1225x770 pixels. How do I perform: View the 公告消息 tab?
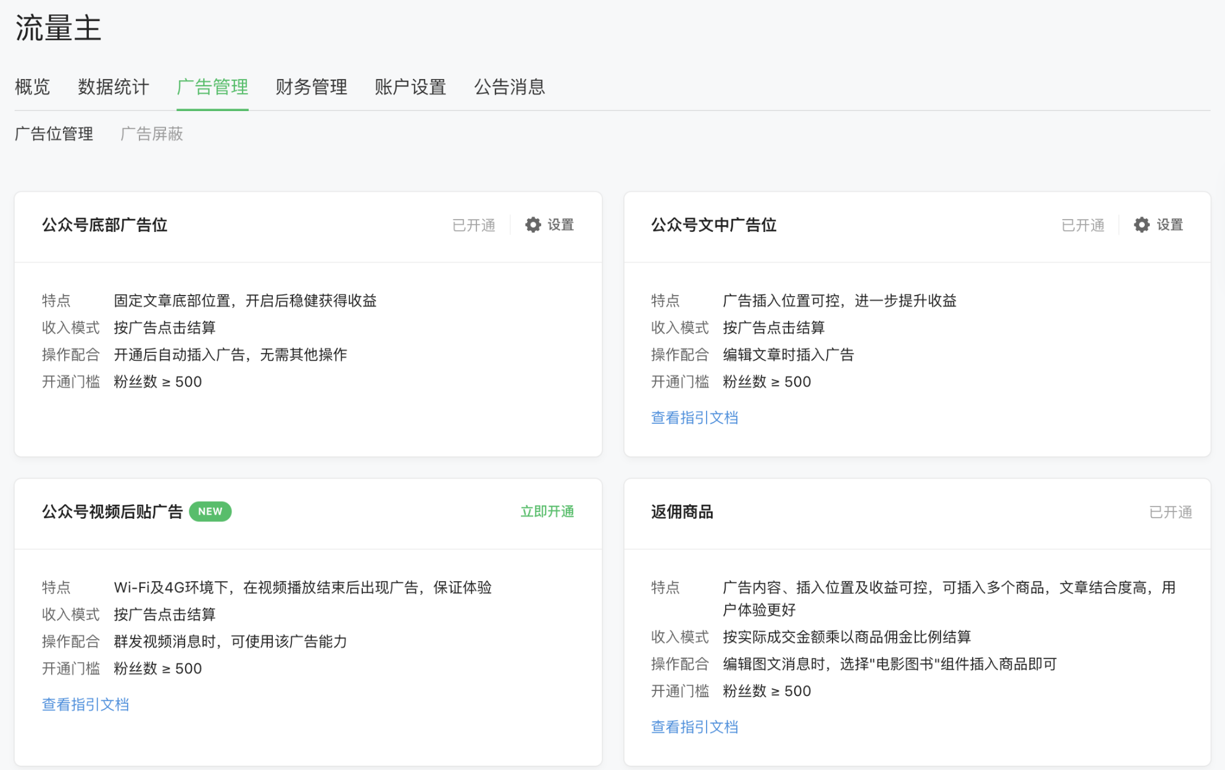coord(510,87)
